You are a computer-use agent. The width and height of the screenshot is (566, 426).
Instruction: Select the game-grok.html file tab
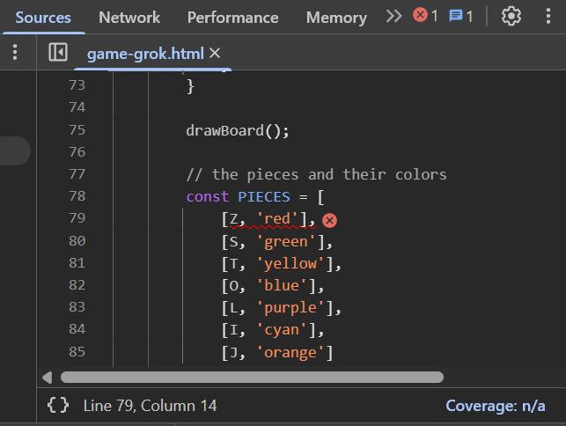point(145,54)
